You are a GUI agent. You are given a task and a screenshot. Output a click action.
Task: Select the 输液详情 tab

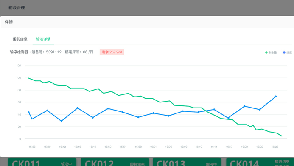click(x=43, y=39)
